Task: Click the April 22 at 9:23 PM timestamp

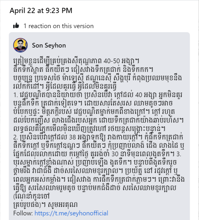Action: (x=41, y=10)
